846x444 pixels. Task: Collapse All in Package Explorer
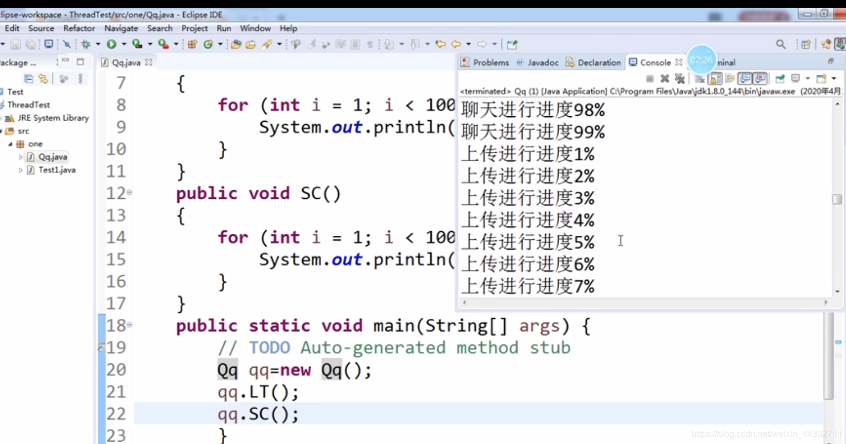click(x=29, y=79)
